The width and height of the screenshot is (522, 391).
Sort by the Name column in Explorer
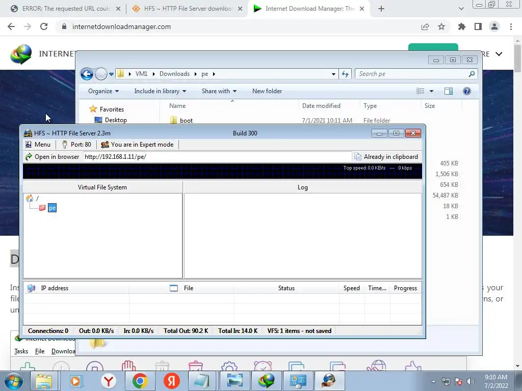[x=177, y=106]
